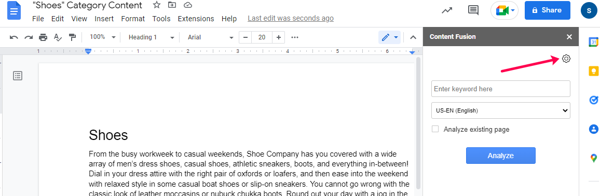Open the document outline icon
Screen dimensions: 600x196
pyautogui.click(x=18, y=76)
